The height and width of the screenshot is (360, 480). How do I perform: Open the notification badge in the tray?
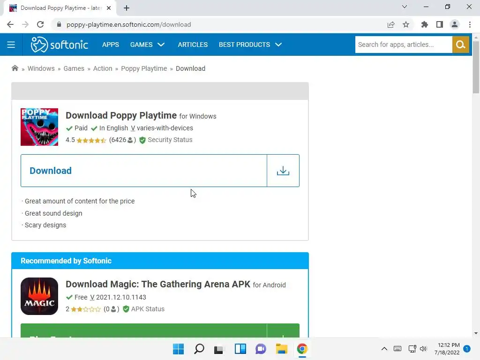pyautogui.click(x=467, y=349)
